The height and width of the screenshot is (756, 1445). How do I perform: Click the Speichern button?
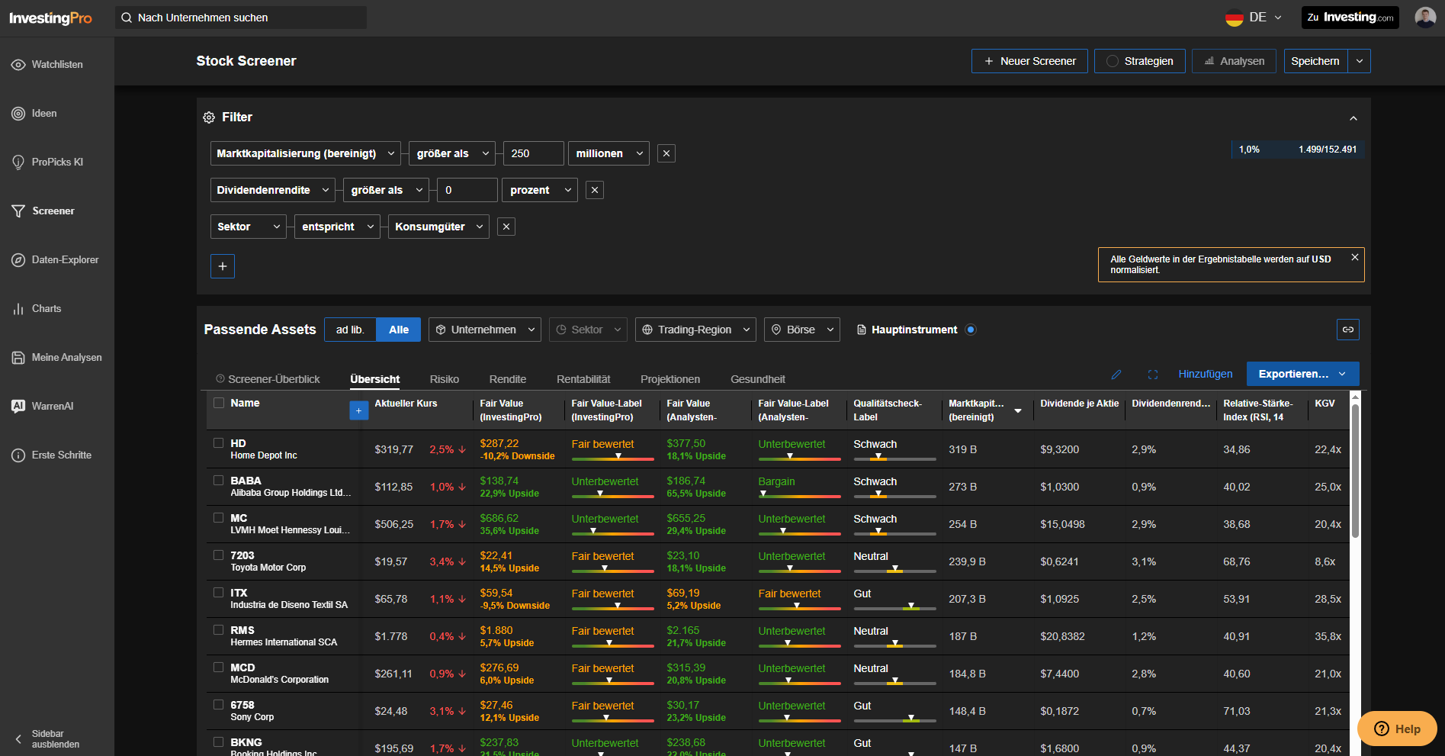coord(1315,61)
